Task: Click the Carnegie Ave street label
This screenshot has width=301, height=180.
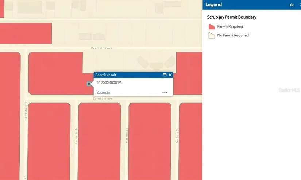Action: [x=103, y=99]
